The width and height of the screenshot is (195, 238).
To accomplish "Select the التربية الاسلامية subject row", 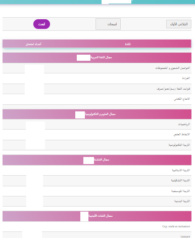I will point(97,170).
